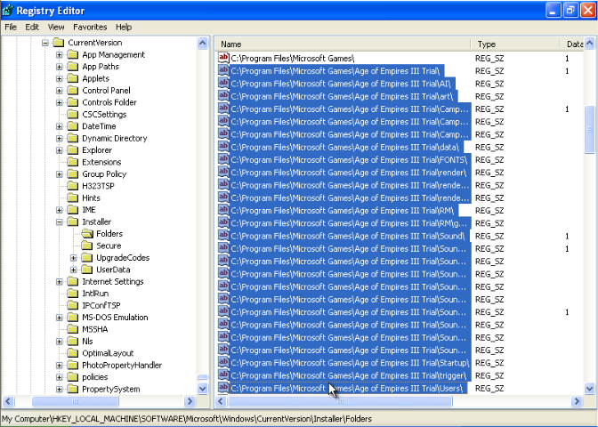Screen dimensions: 598x427
Task: Click the values pane scroll down arrow
Action: 590,389
